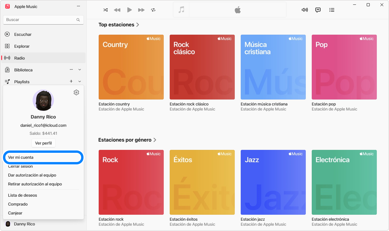Open the Rock clásico station tile
Viewport: 389px width, 231px height.
click(x=202, y=67)
